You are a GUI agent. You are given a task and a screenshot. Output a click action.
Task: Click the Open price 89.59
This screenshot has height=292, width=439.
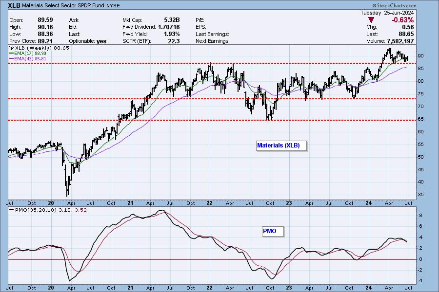(45, 20)
